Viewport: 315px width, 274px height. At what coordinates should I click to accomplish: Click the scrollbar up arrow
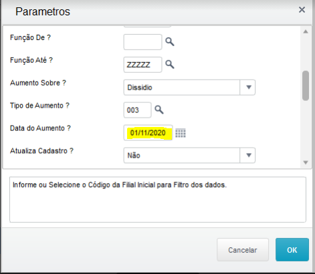[x=306, y=32]
